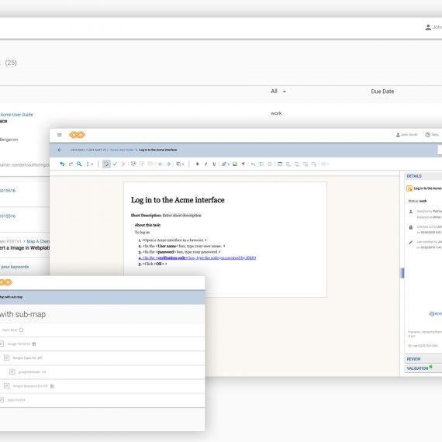442x442 pixels.
Task: Open the All filter dropdown
Action: click(278, 92)
